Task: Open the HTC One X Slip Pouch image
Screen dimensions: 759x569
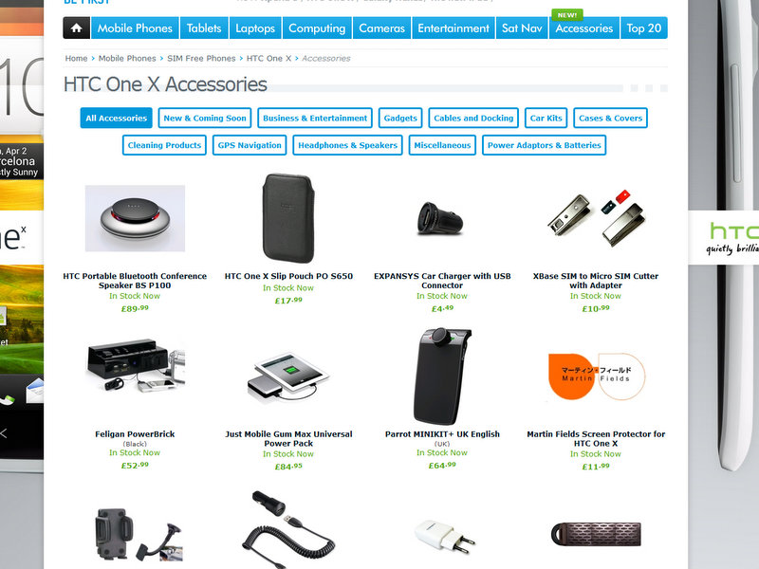Action: point(288,218)
